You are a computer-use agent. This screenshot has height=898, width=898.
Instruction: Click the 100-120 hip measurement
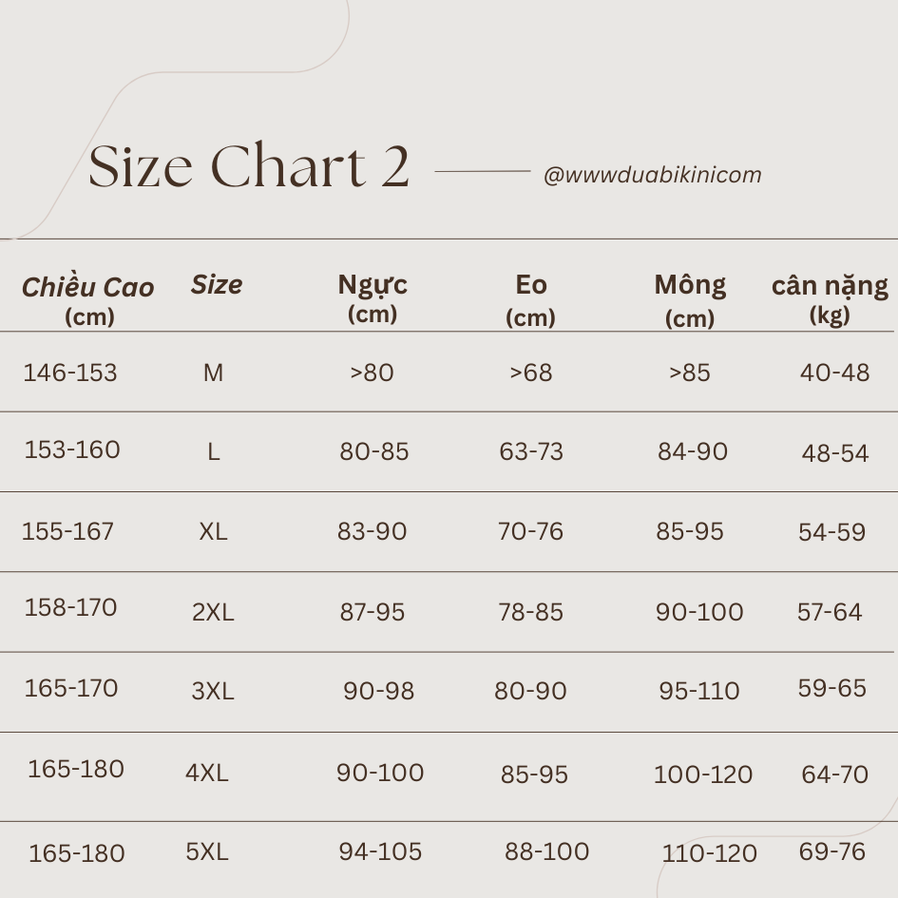(703, 774)
